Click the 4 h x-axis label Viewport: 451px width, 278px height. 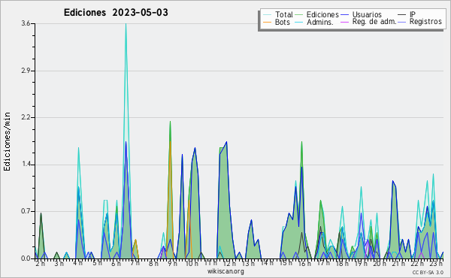pos(78,263)
